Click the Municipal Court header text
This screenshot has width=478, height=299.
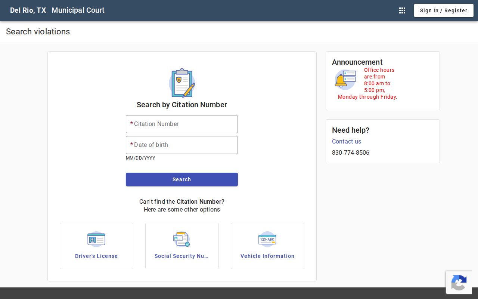pos(78,10)
